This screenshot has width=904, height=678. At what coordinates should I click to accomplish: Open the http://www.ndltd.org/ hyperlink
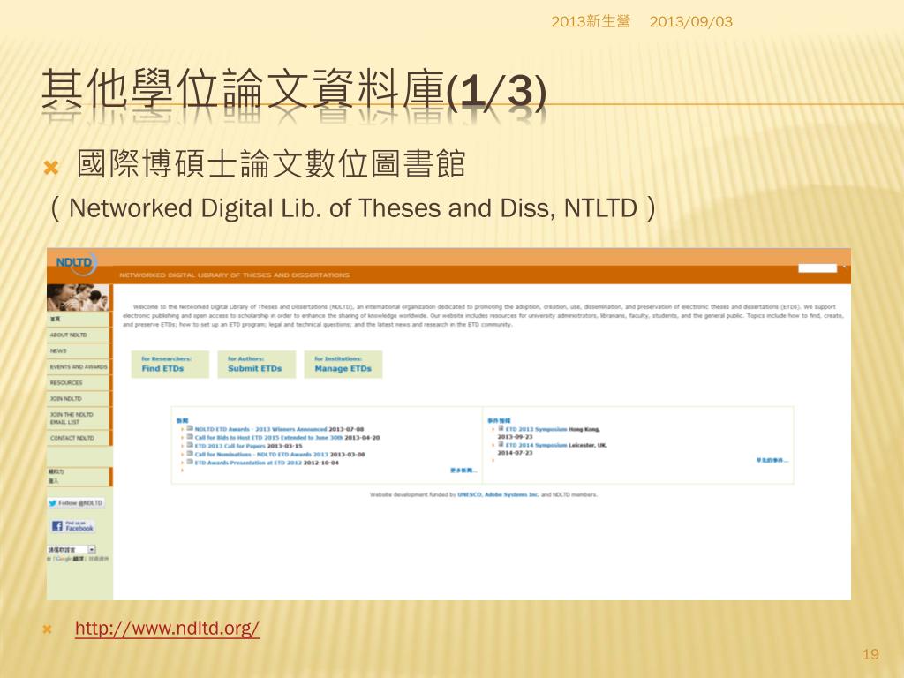click(167, 629)
